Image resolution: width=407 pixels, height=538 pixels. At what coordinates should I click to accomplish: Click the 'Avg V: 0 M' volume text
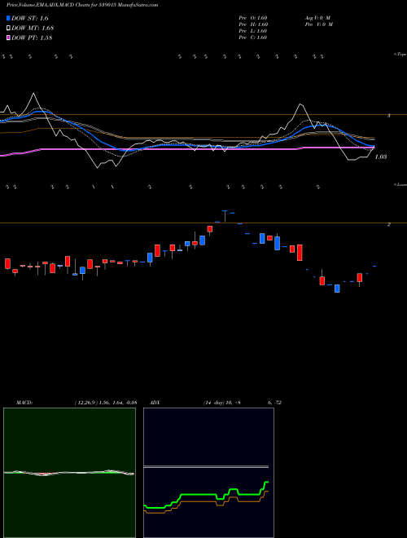click(x=317, y=18)
